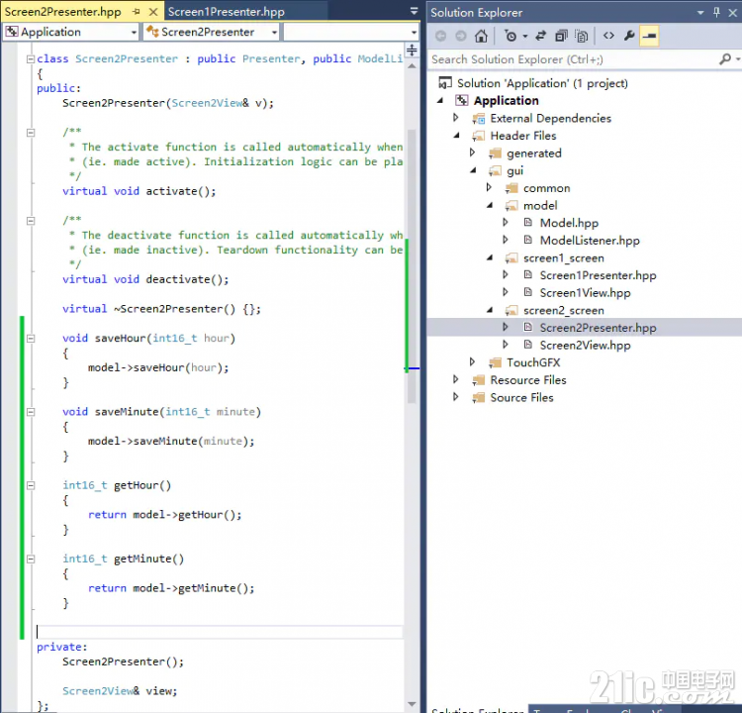The height and width of the screenshot is (713, 742).
Task: Select the Application project icon
Action: pos(461,100)
